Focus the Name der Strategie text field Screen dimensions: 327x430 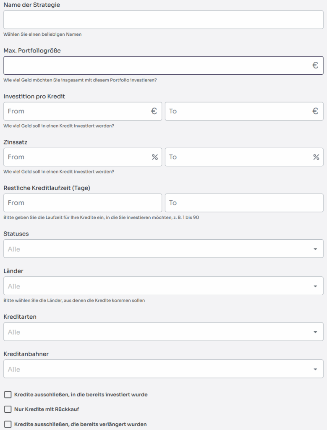click(163, 20)
